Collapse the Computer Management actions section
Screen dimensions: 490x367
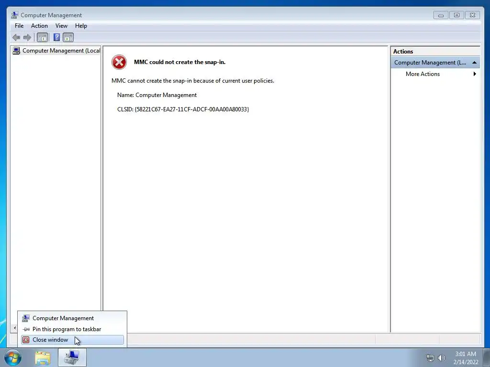click(x=474, y=63)
